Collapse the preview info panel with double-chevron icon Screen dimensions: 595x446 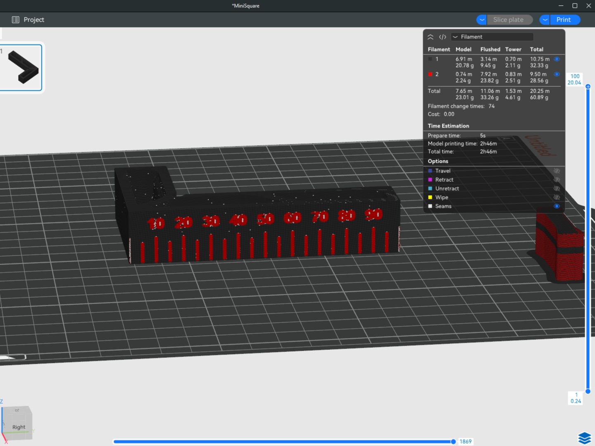(x=430, y=37)
